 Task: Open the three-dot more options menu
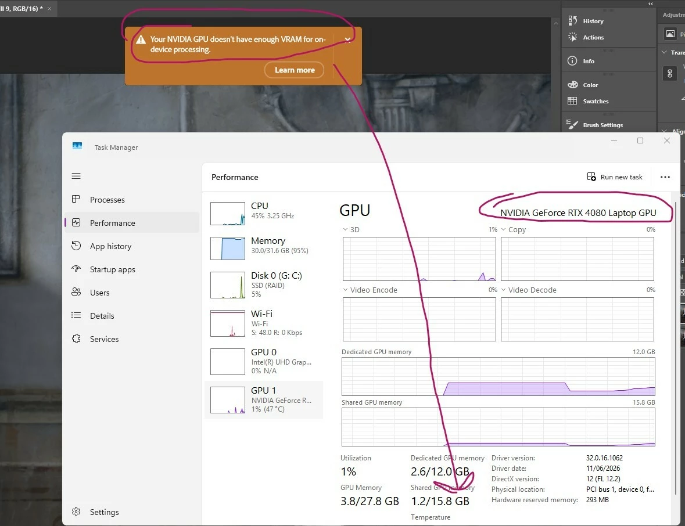(665, 177)
